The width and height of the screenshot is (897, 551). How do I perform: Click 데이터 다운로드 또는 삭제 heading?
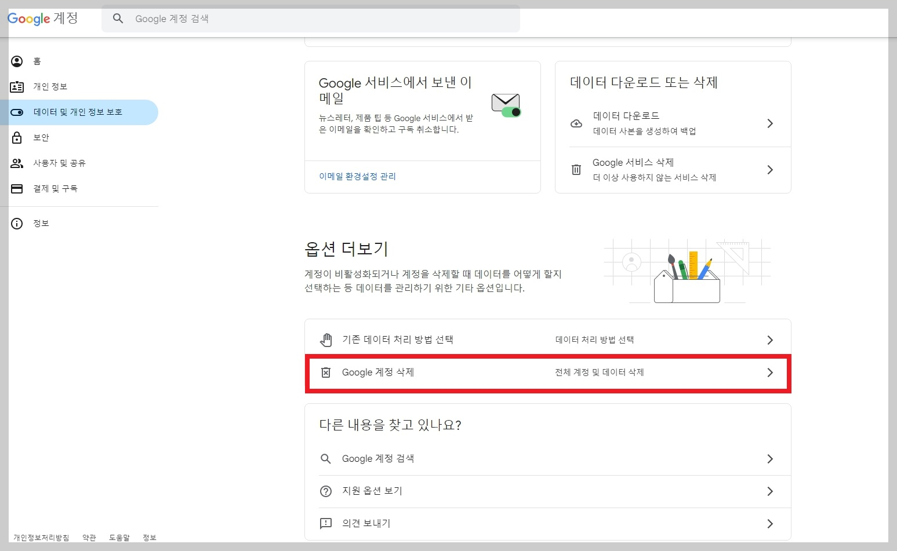coord(644,83)
